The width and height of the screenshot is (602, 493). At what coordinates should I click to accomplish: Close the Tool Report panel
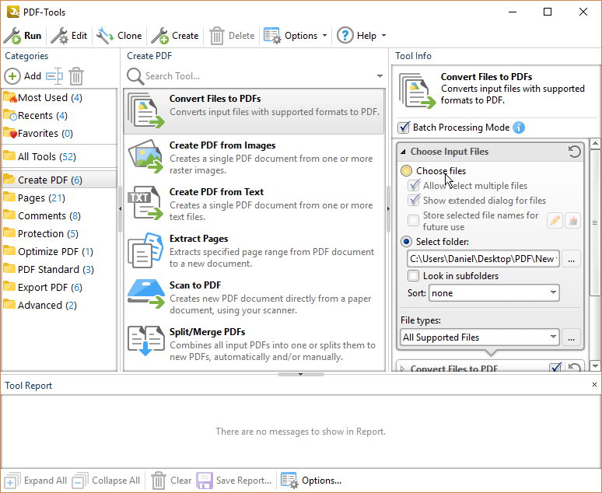594,384
